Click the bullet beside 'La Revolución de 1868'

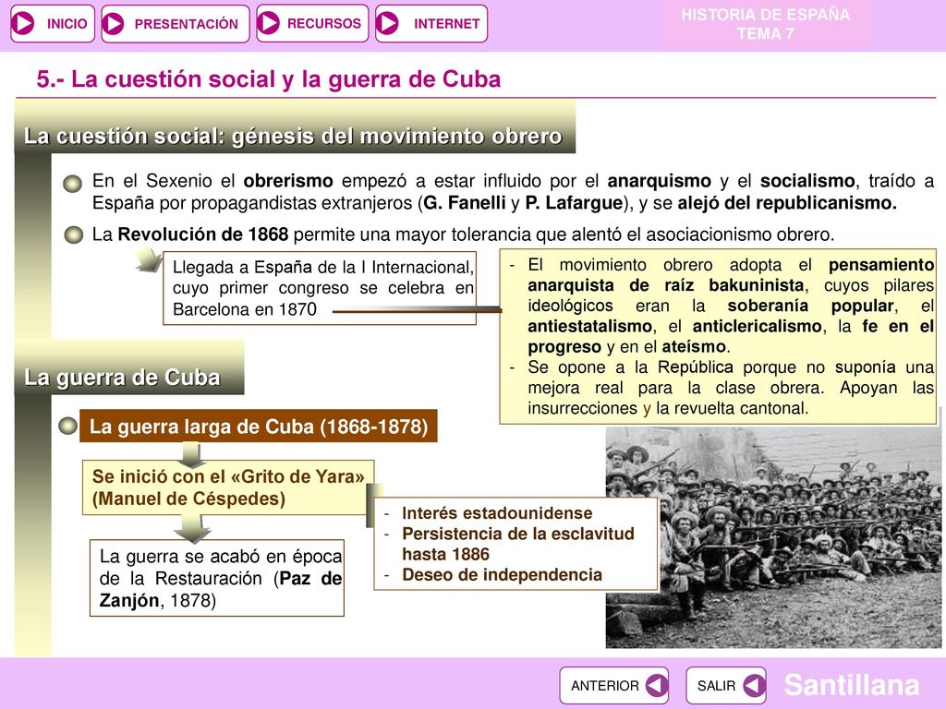73,234
